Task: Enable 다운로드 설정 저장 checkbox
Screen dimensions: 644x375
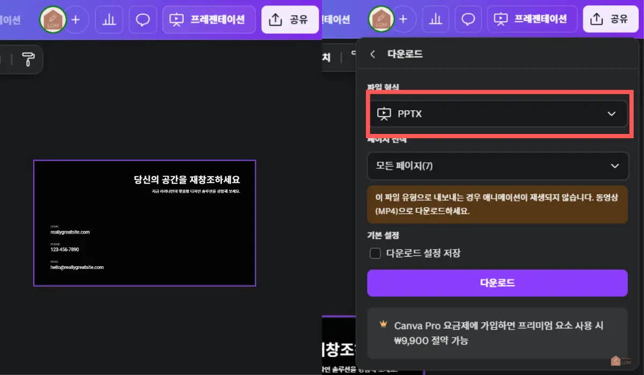Action: click(375, 253)
